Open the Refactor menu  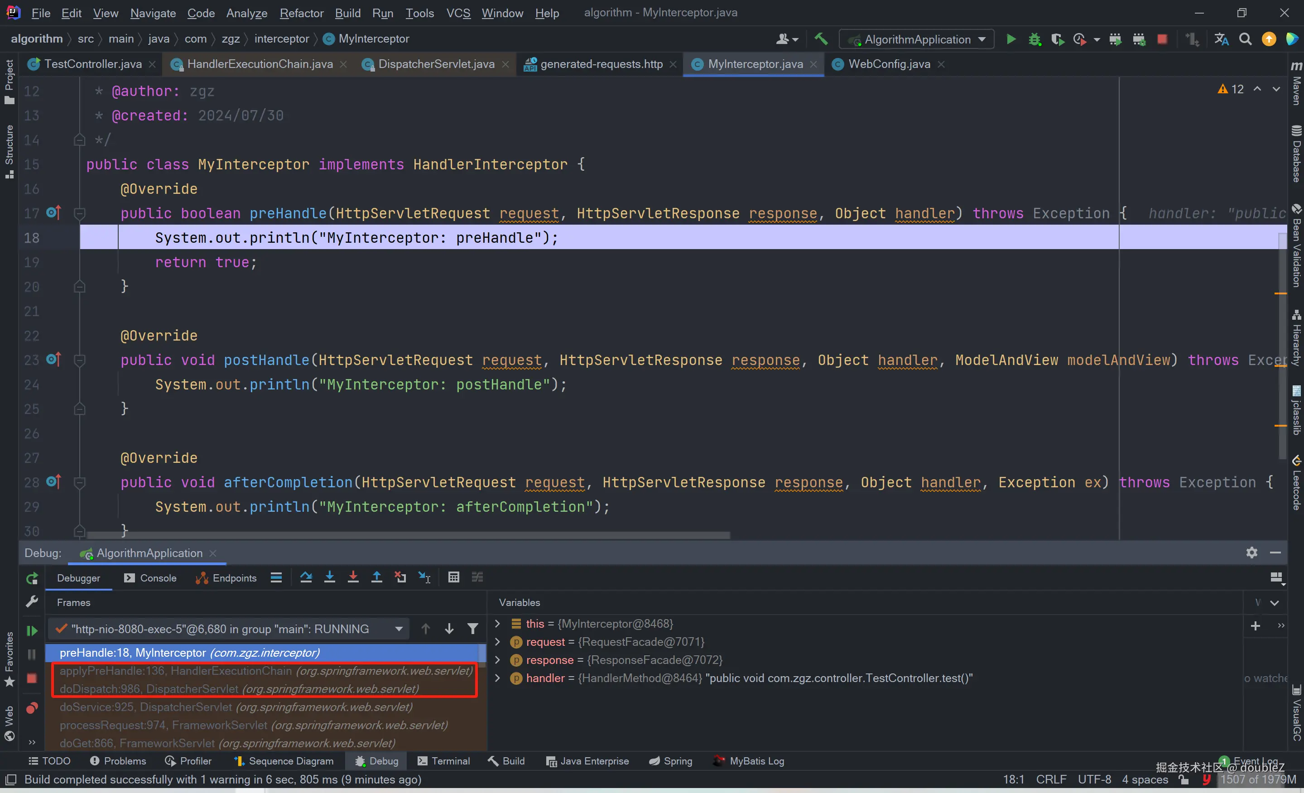tap(301, 13)
